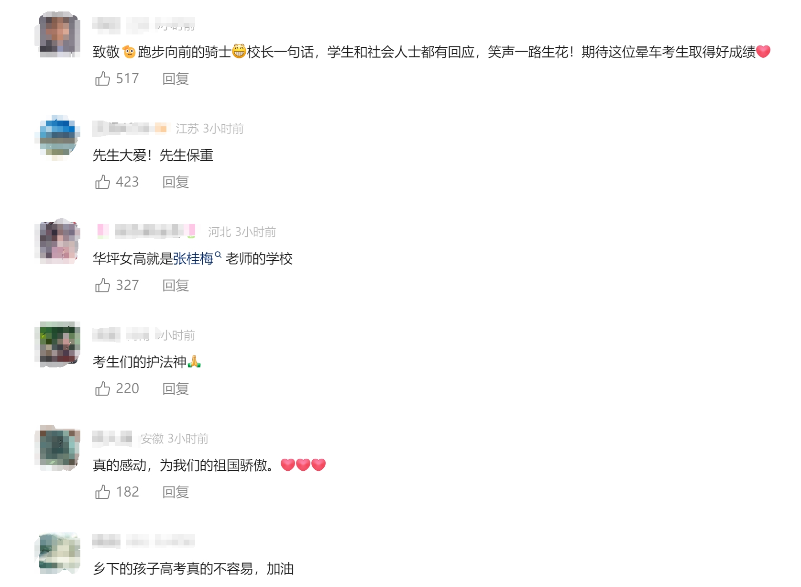Like the comment with 517 likes
The height and width of the screenshot is (587, 801).
click(102, 78)
